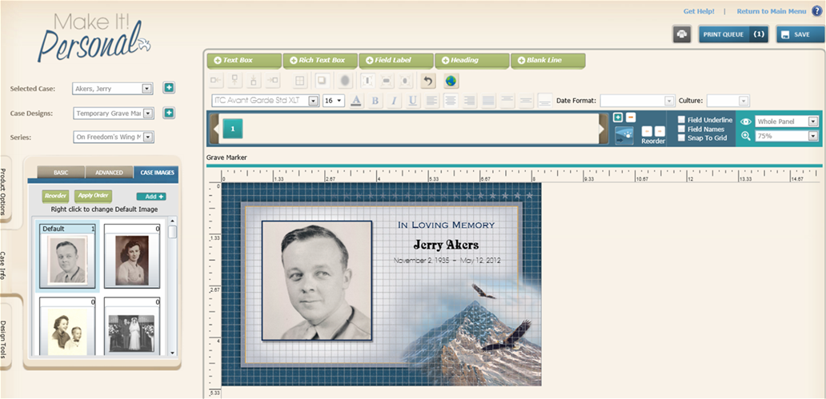Open the Series dropdown
826x399 pixels.
tap(148, 138)
